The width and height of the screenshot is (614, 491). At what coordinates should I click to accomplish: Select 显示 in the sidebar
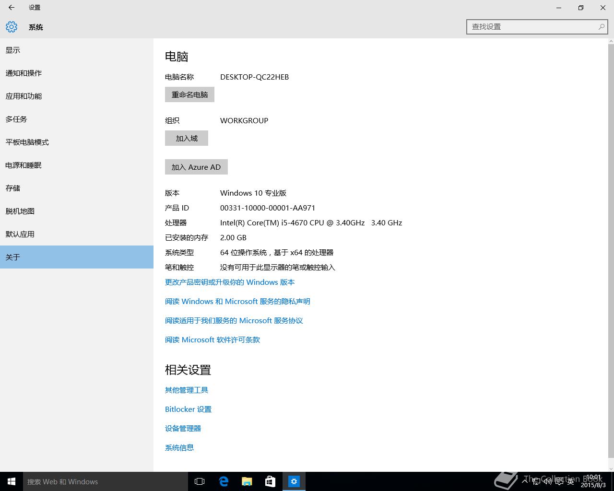pos(77,50)
